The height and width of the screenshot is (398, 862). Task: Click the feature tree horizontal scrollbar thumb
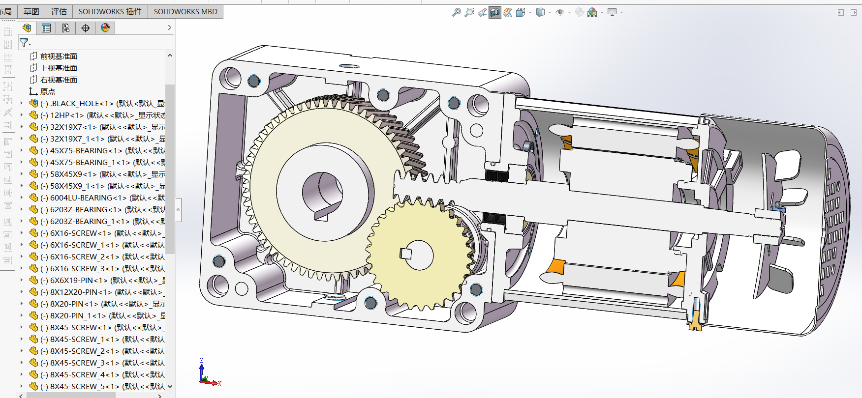tap(71, 395)
